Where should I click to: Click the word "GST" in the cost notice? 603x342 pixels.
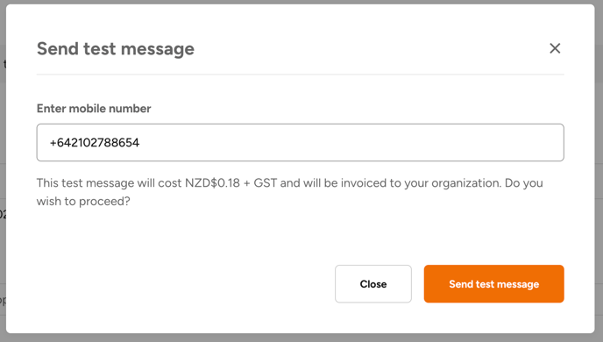(x=266, y=182)
